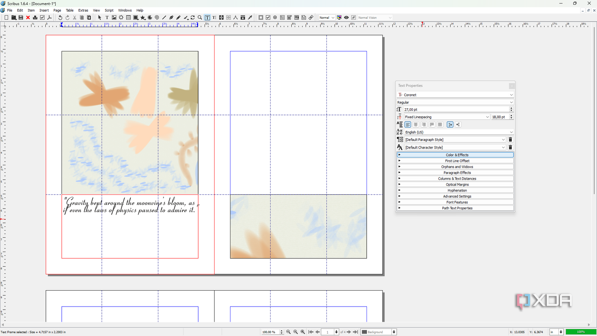Set left-to-right text direction
The height and width of the screenshot is (336, 597).
450,125
